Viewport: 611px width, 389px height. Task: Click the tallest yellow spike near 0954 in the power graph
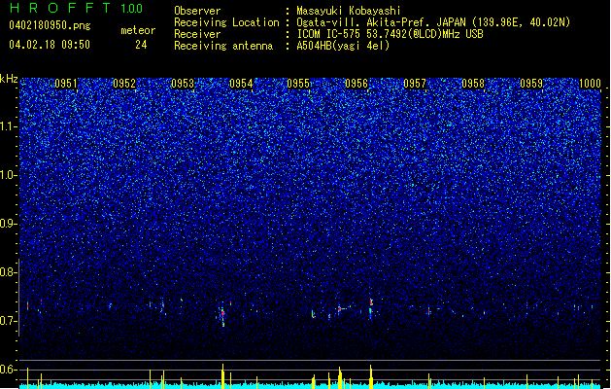(x=222, y=376)
